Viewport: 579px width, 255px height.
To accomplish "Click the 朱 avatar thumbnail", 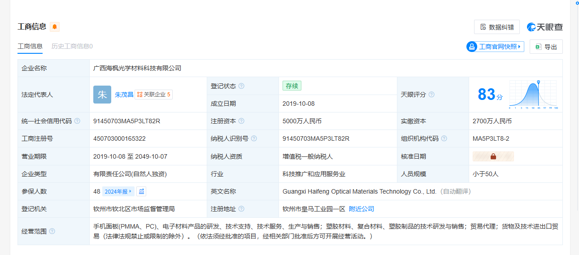I will pos(102,95).
